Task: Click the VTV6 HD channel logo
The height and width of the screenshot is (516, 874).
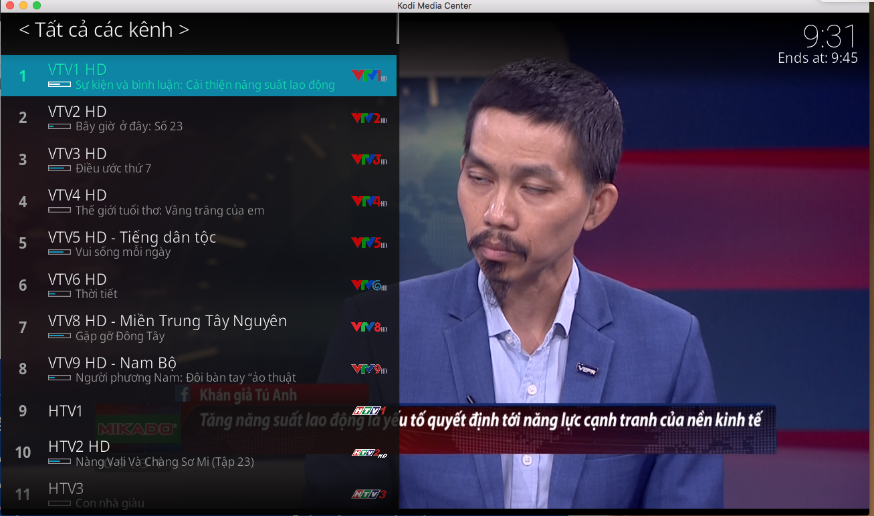Action: 369,285
